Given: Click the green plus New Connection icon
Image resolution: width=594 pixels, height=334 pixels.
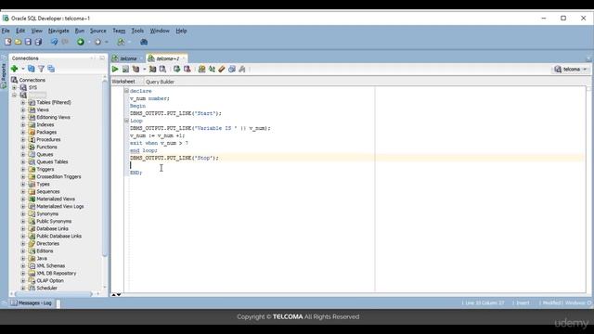Looking at the screenshot, I should 15,69.
